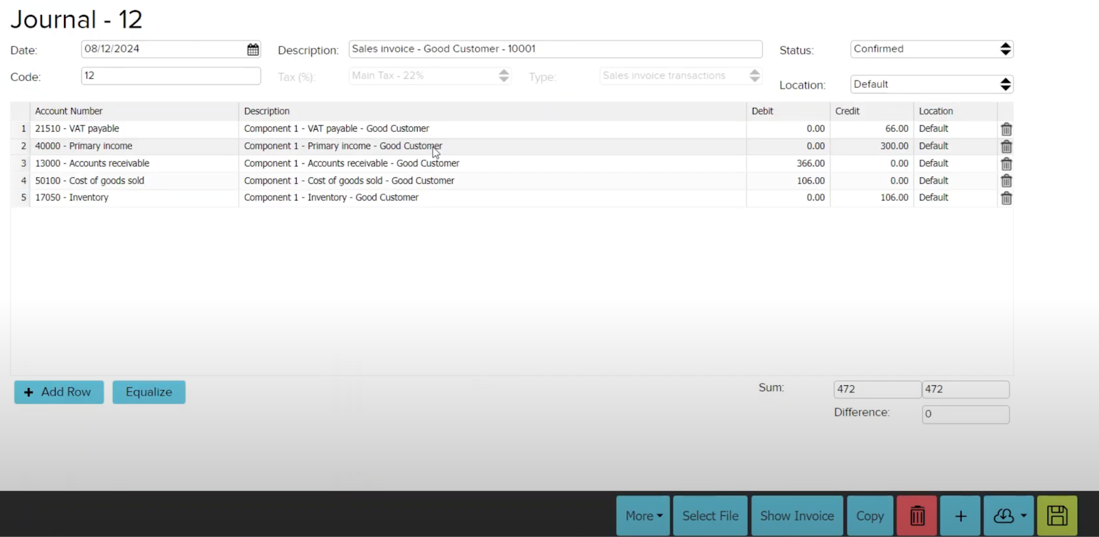
Task: Click into the journal Description text field
Action: (x=555, y=49)
